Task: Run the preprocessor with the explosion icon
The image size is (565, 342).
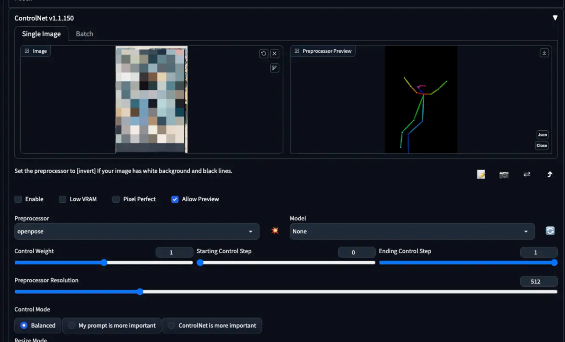Action: coord(275,231)
